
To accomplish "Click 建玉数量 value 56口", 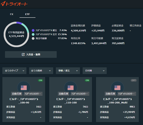I will click(86, 107).
